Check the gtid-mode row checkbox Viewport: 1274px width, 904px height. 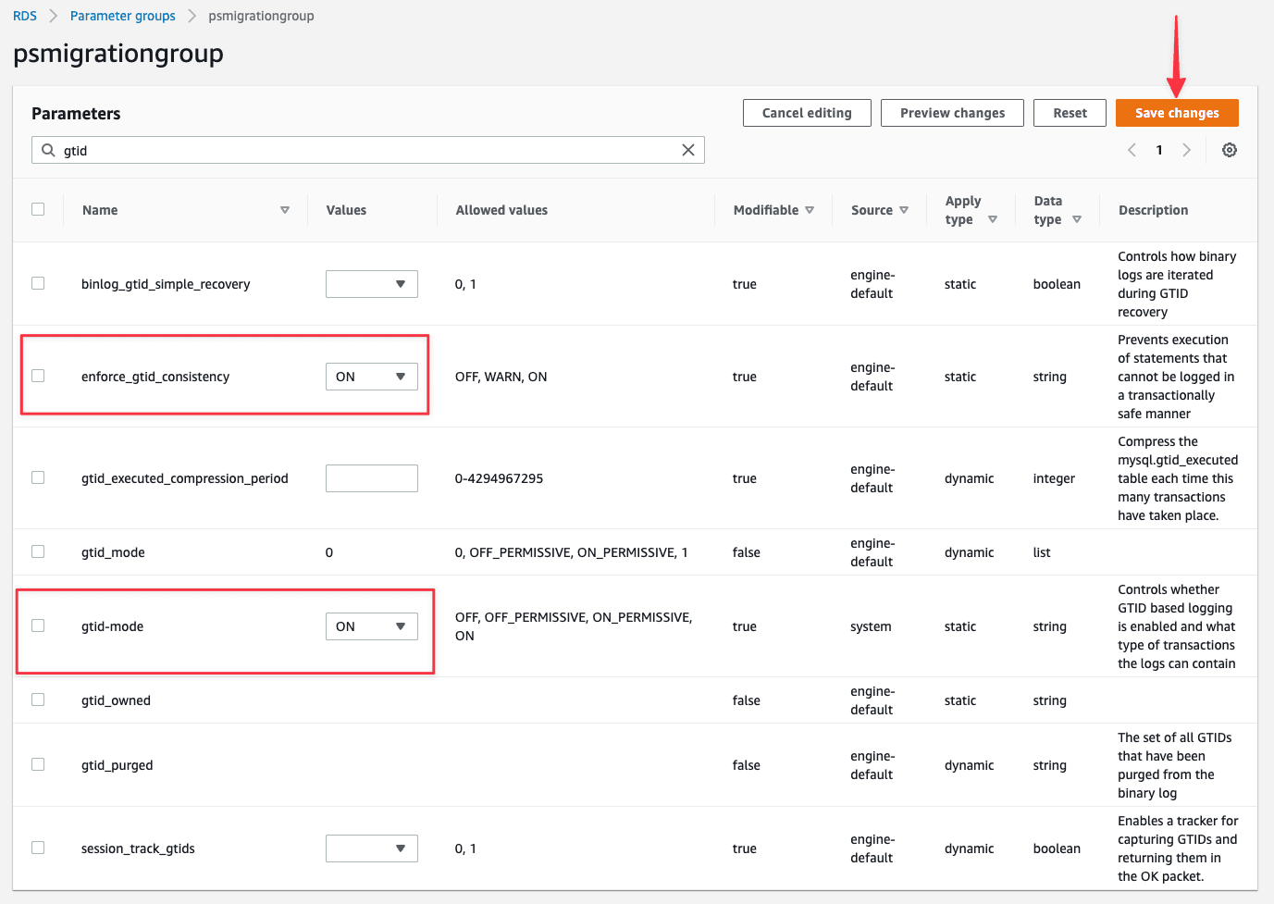click(38, 625)
